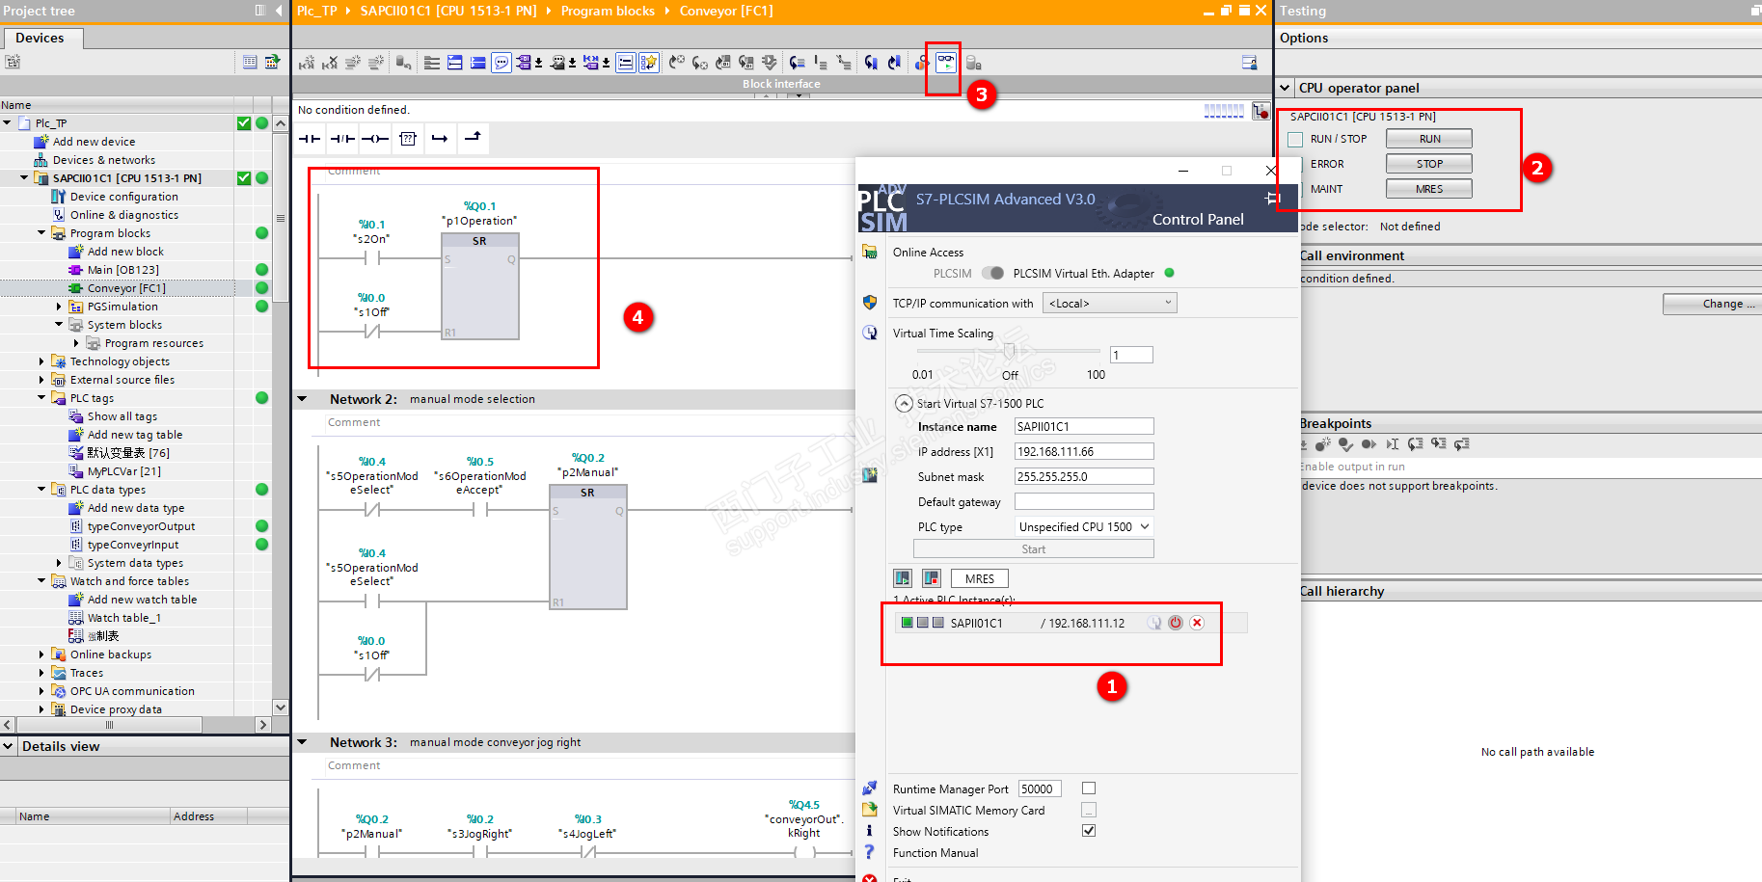Image resolution: width=1762 pixels, height=882 pixels.
Task: Click the Online Access sidebar icon in PLCSIM
Action: pyautogui.click(x=870, y=253)
